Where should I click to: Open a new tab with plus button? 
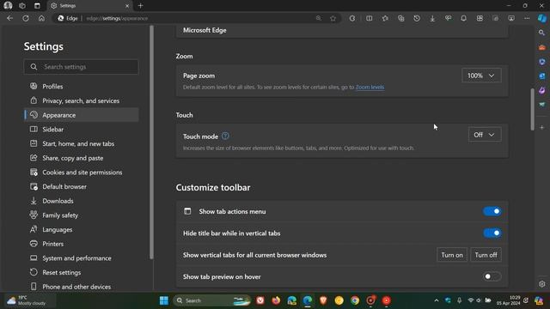[x=140, y=6]
